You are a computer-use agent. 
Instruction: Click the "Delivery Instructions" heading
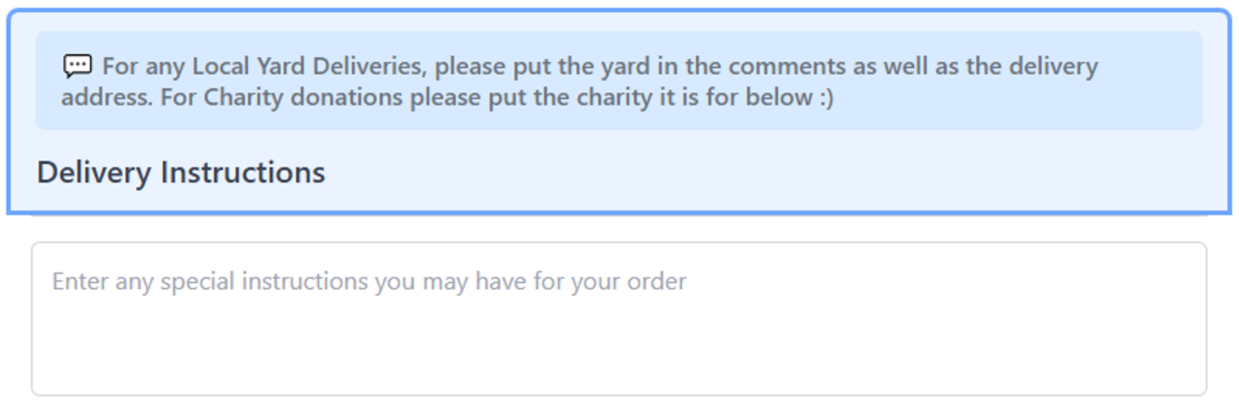[x=181, y=173]
